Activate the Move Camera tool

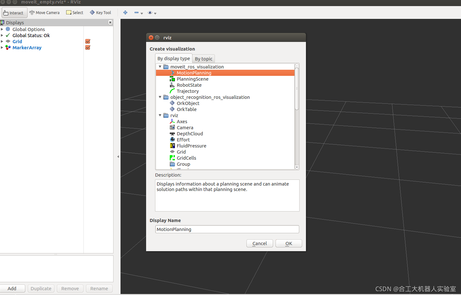pos(44,13)
